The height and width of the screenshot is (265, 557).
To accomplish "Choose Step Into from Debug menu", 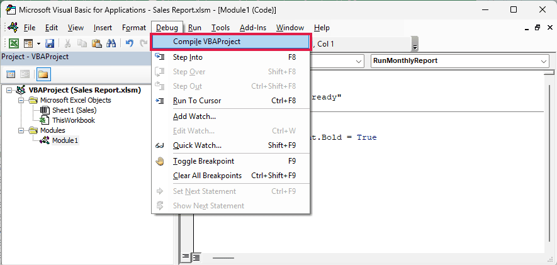I will (231, 57).
